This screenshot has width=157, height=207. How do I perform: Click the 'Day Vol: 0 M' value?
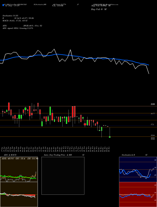pos(99,9)
